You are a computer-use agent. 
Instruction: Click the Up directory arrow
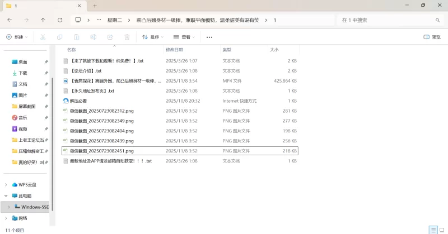click(x=43, y=20)
